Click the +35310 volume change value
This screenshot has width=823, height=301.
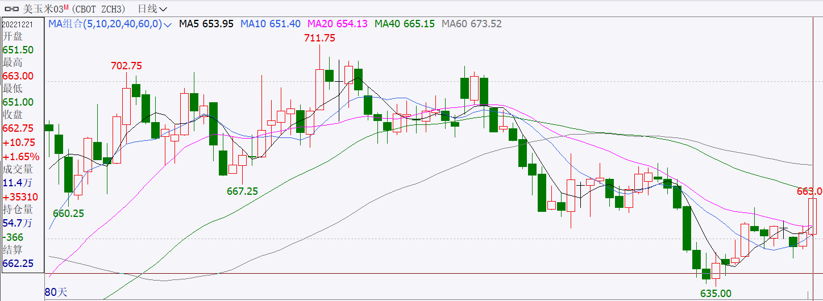pos(20,197)
